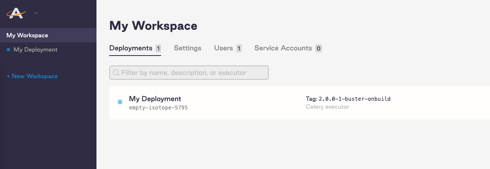Click the Astronomer logo icon
The height and width of the screenshot is (169, 490).
[17, 13]
